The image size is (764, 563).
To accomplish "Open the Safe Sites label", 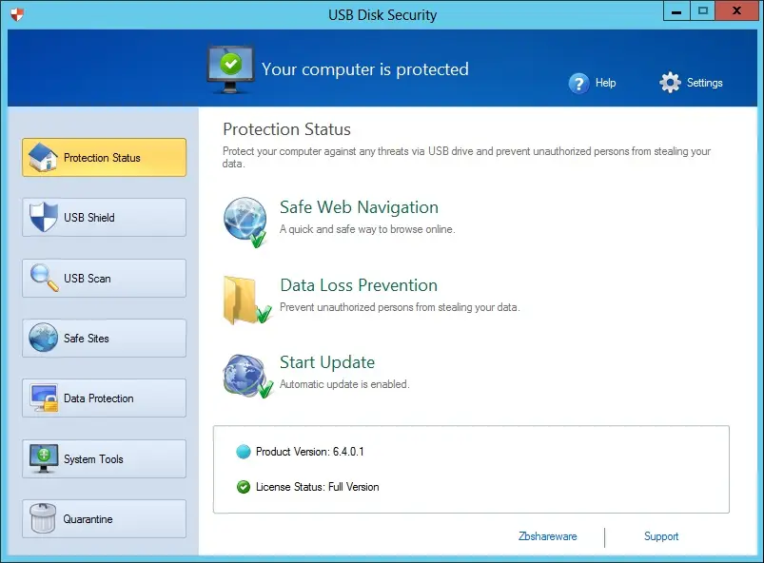I will [x=87, y=338].
